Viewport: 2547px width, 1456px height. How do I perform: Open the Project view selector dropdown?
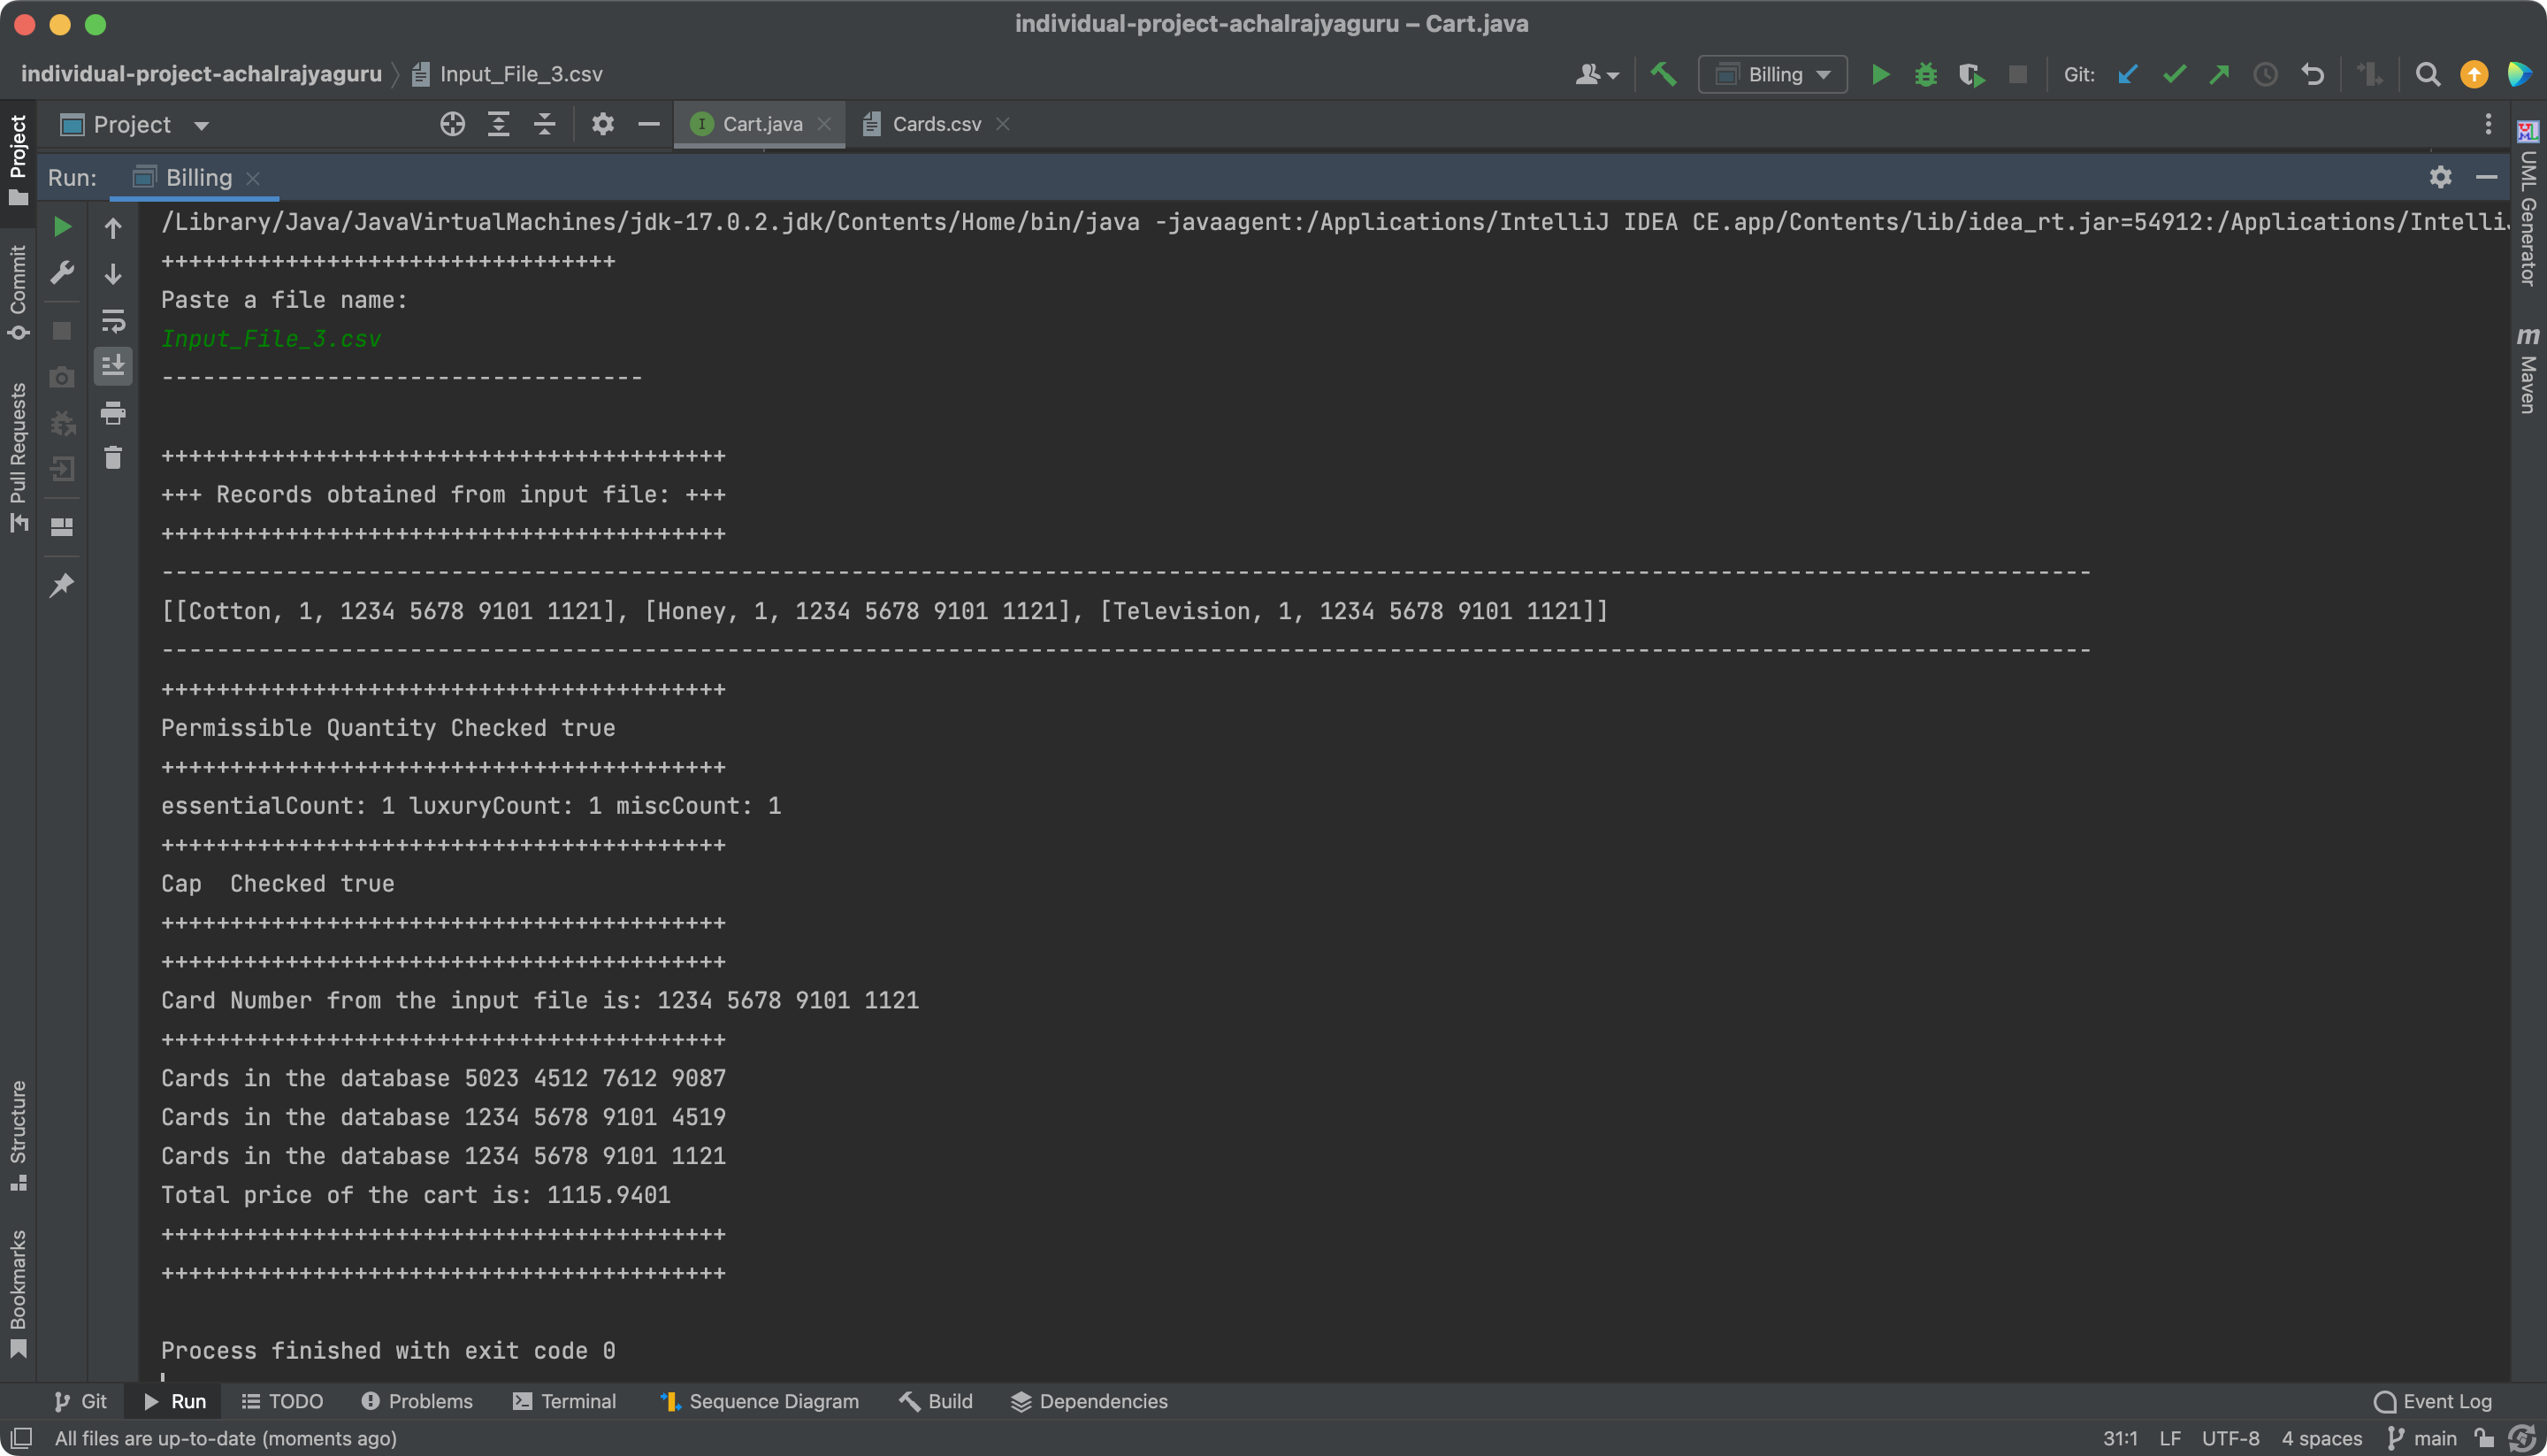coord(135,125)
